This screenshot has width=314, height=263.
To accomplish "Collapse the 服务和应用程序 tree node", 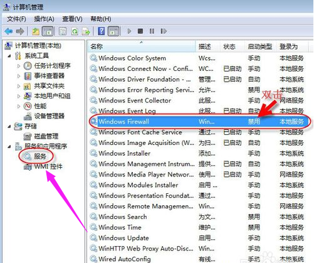I will pos(9,147).
